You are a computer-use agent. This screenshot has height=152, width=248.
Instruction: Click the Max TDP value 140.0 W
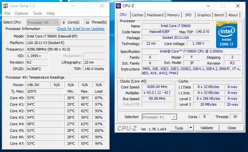point(203,32)
